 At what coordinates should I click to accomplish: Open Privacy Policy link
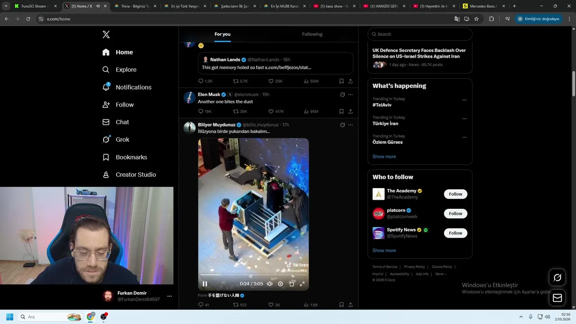coord(414,267)
